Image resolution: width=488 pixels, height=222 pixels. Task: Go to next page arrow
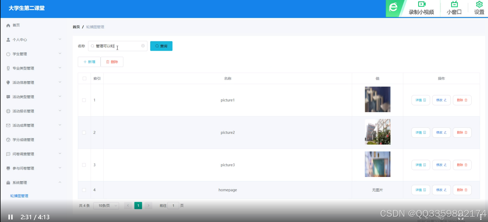click(149, 206)
